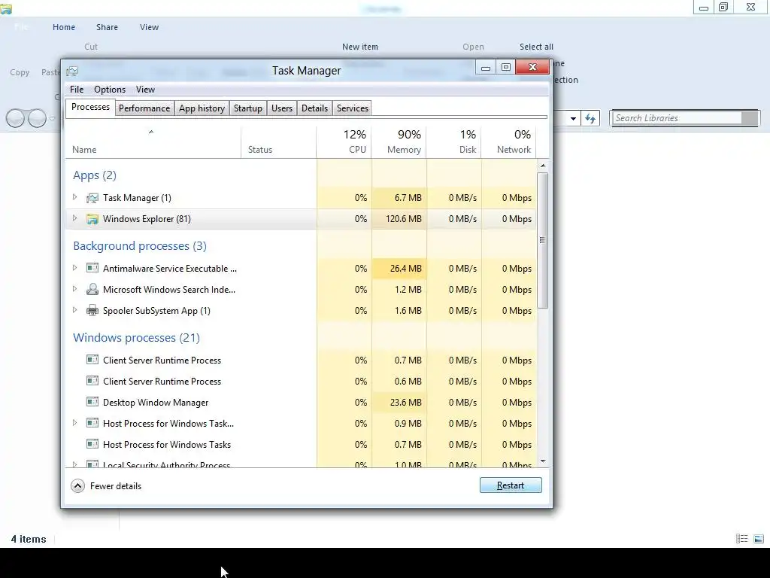The height and width of the screenshot is (578, 770).
Task: Click the Task Manager app row icon
Action: click(92, 198)
